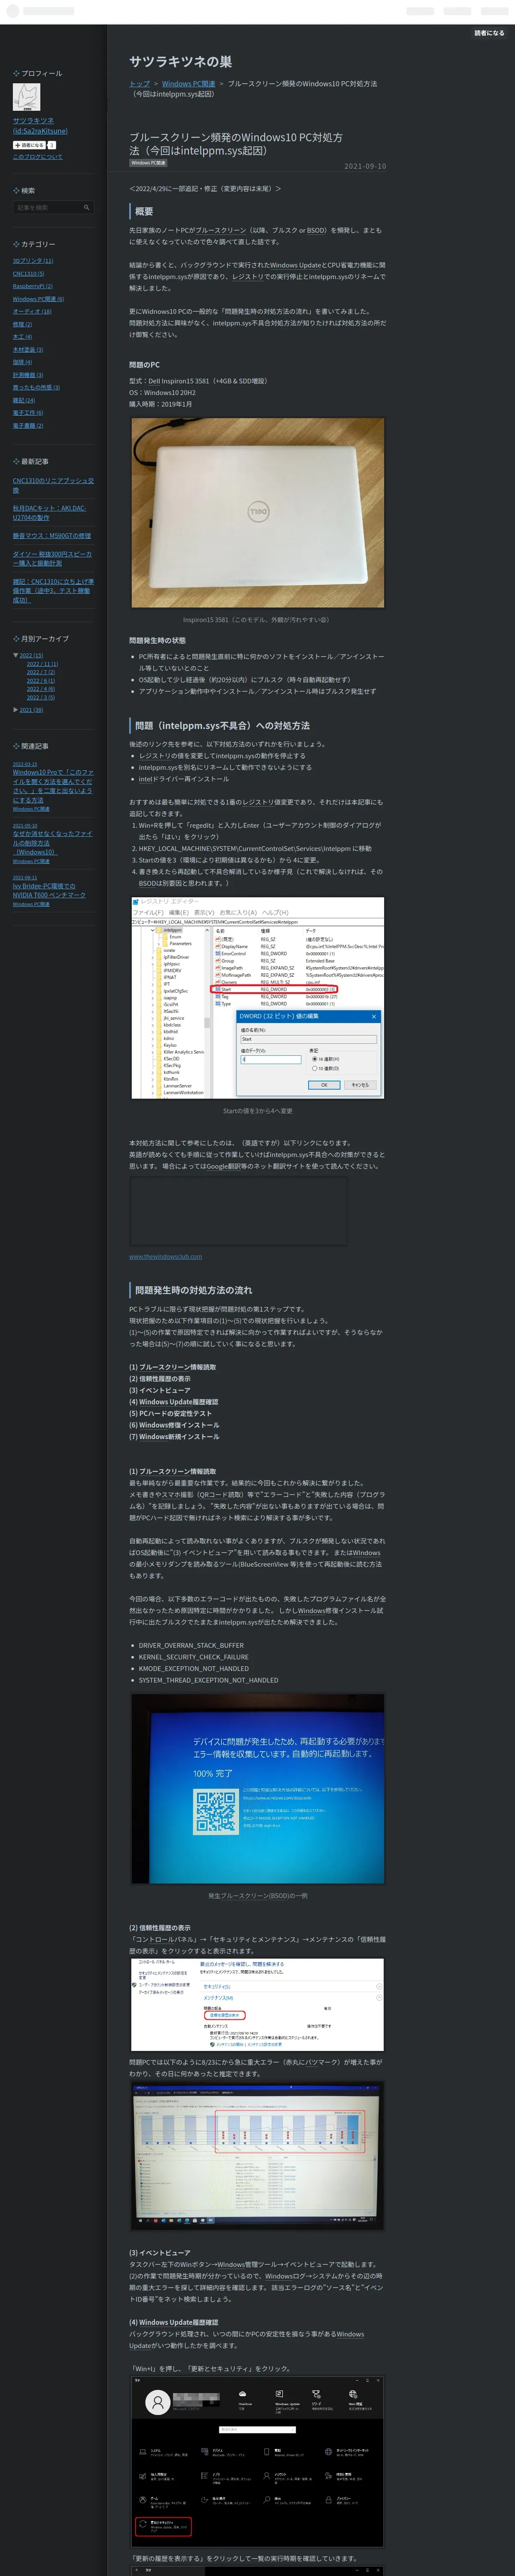Screen dimensions: 515x2576
Task: Click the profile avatar image
Action: coord(26,97)
